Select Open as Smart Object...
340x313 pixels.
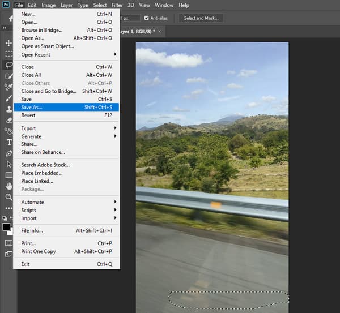[66, 46]
